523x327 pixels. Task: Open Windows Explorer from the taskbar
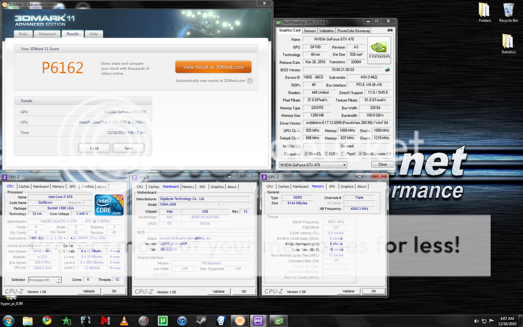point(28,321)
